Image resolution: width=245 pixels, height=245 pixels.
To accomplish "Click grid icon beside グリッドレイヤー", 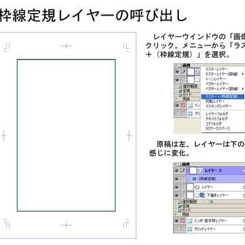I will (190, 229).
